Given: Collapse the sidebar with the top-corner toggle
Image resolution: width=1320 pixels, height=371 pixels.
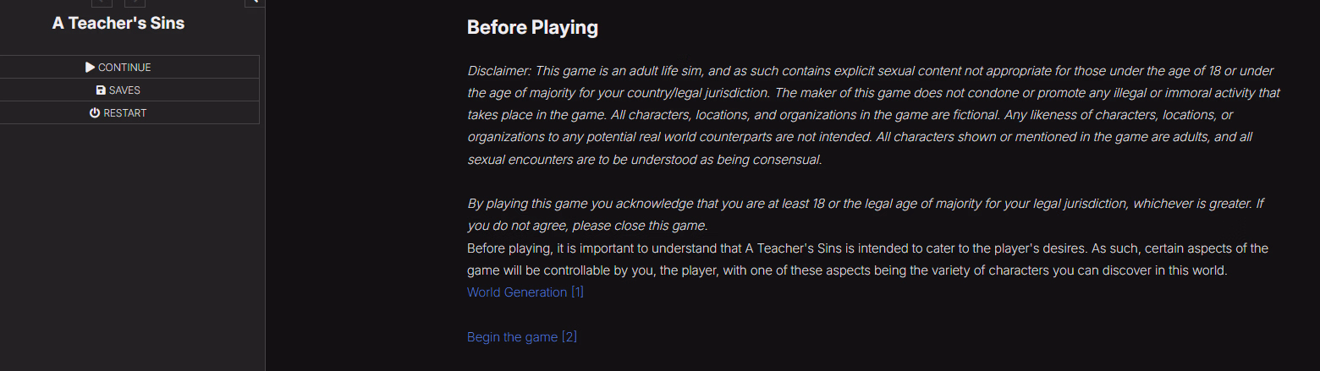Looking at the screenshot, I should [x=254, y=3].
